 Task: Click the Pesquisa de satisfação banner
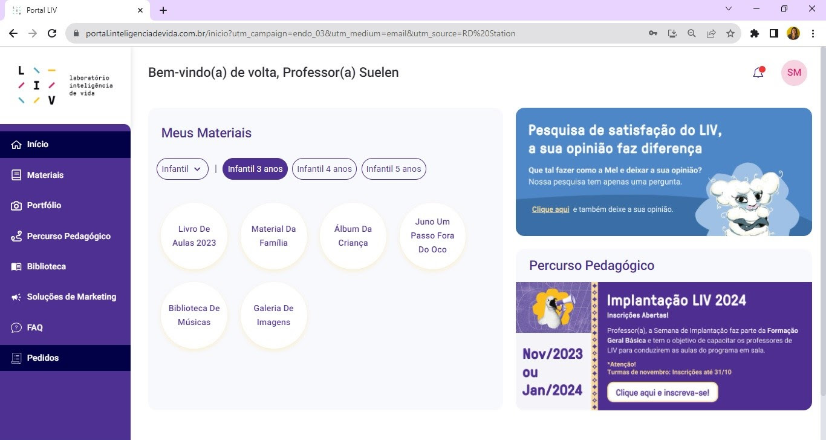click(664, 172)
